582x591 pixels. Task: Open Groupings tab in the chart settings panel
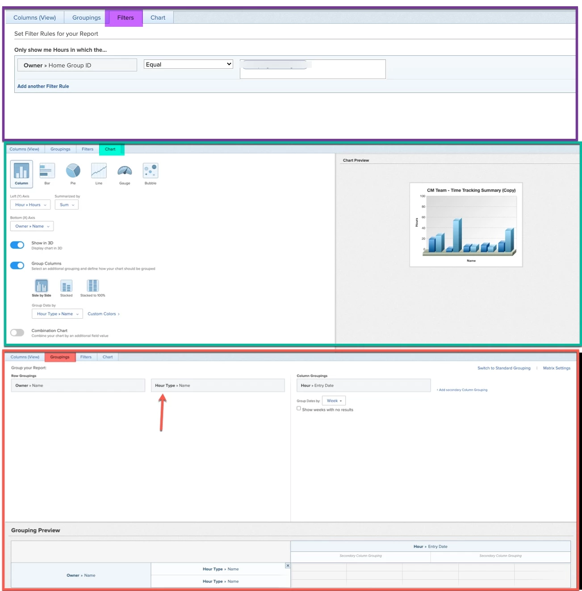click(60, 149)
